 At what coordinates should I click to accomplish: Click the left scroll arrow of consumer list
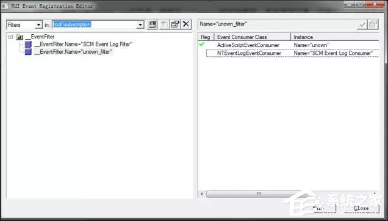coord(202,194)
